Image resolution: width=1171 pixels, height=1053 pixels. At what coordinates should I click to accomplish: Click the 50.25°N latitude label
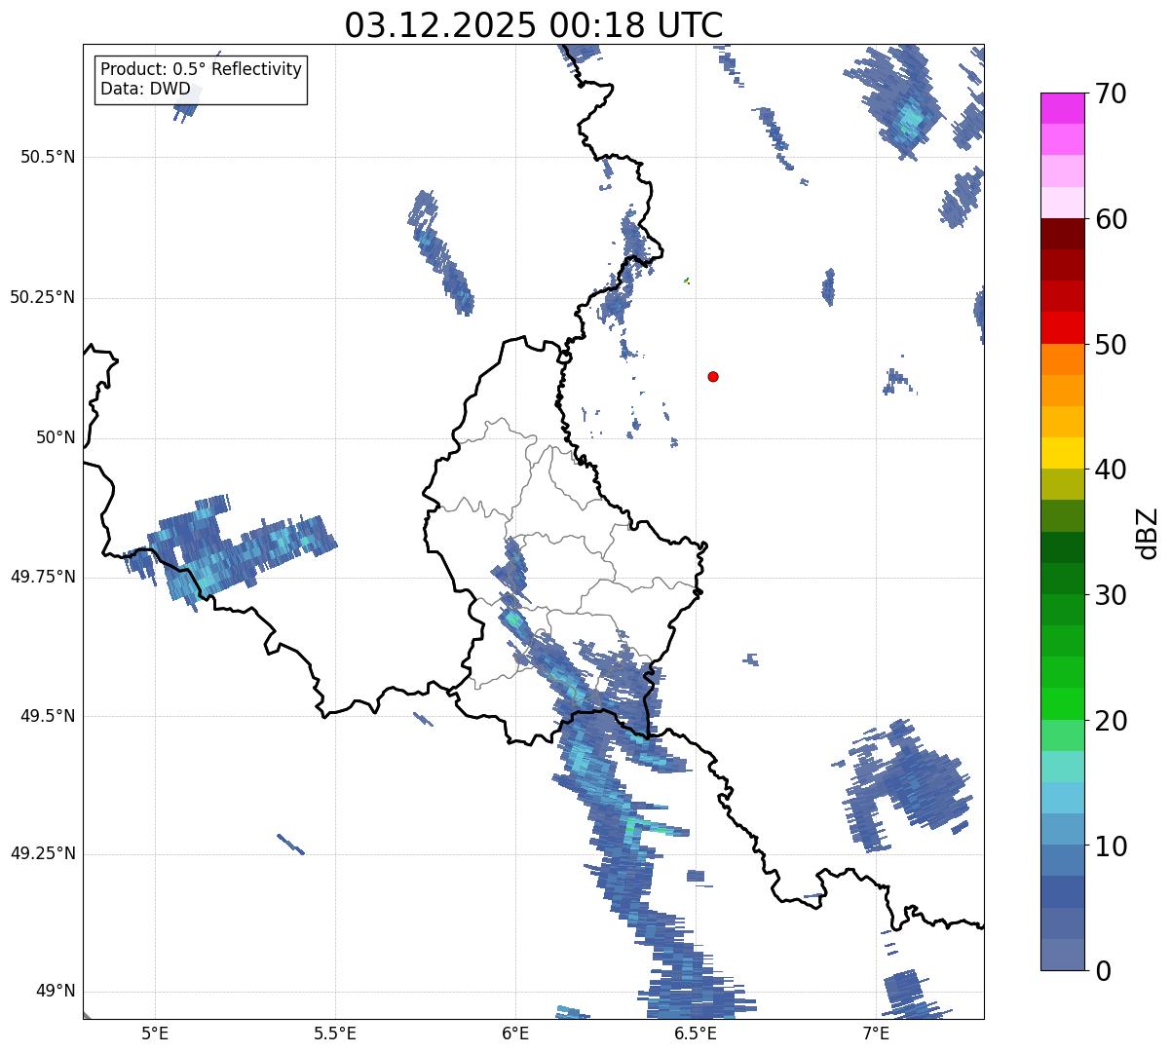tap(42, 297)
